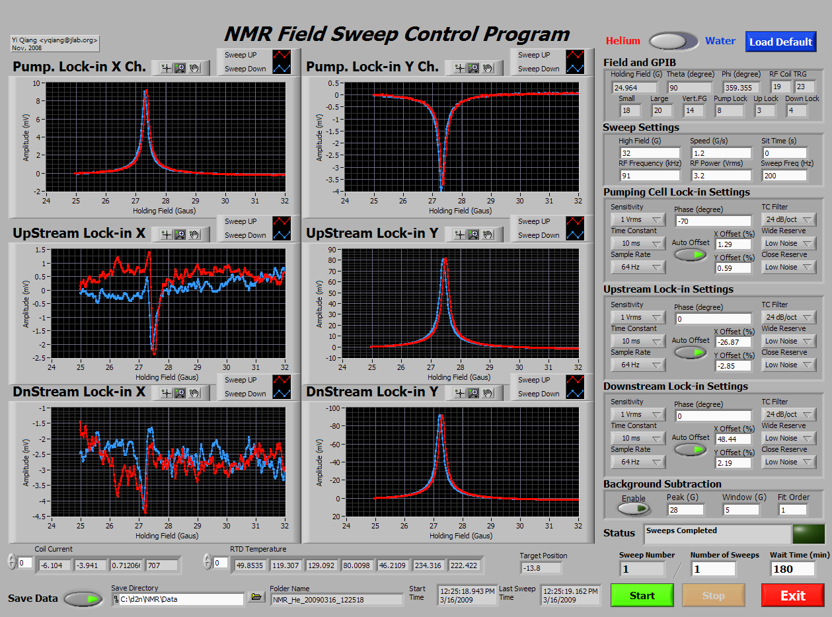Click the Background Subtraction Peak (G) field
The width and height of the screenshot is (832, 617).
686,509
